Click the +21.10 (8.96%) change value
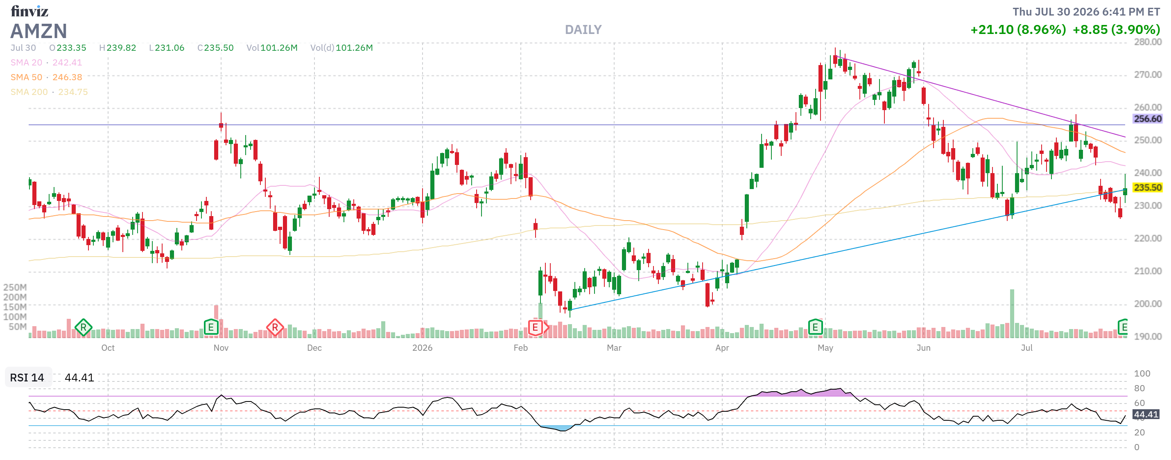Image resolution: width=1171 pixels, height=460 pixels. click(x=1018, y=30)
